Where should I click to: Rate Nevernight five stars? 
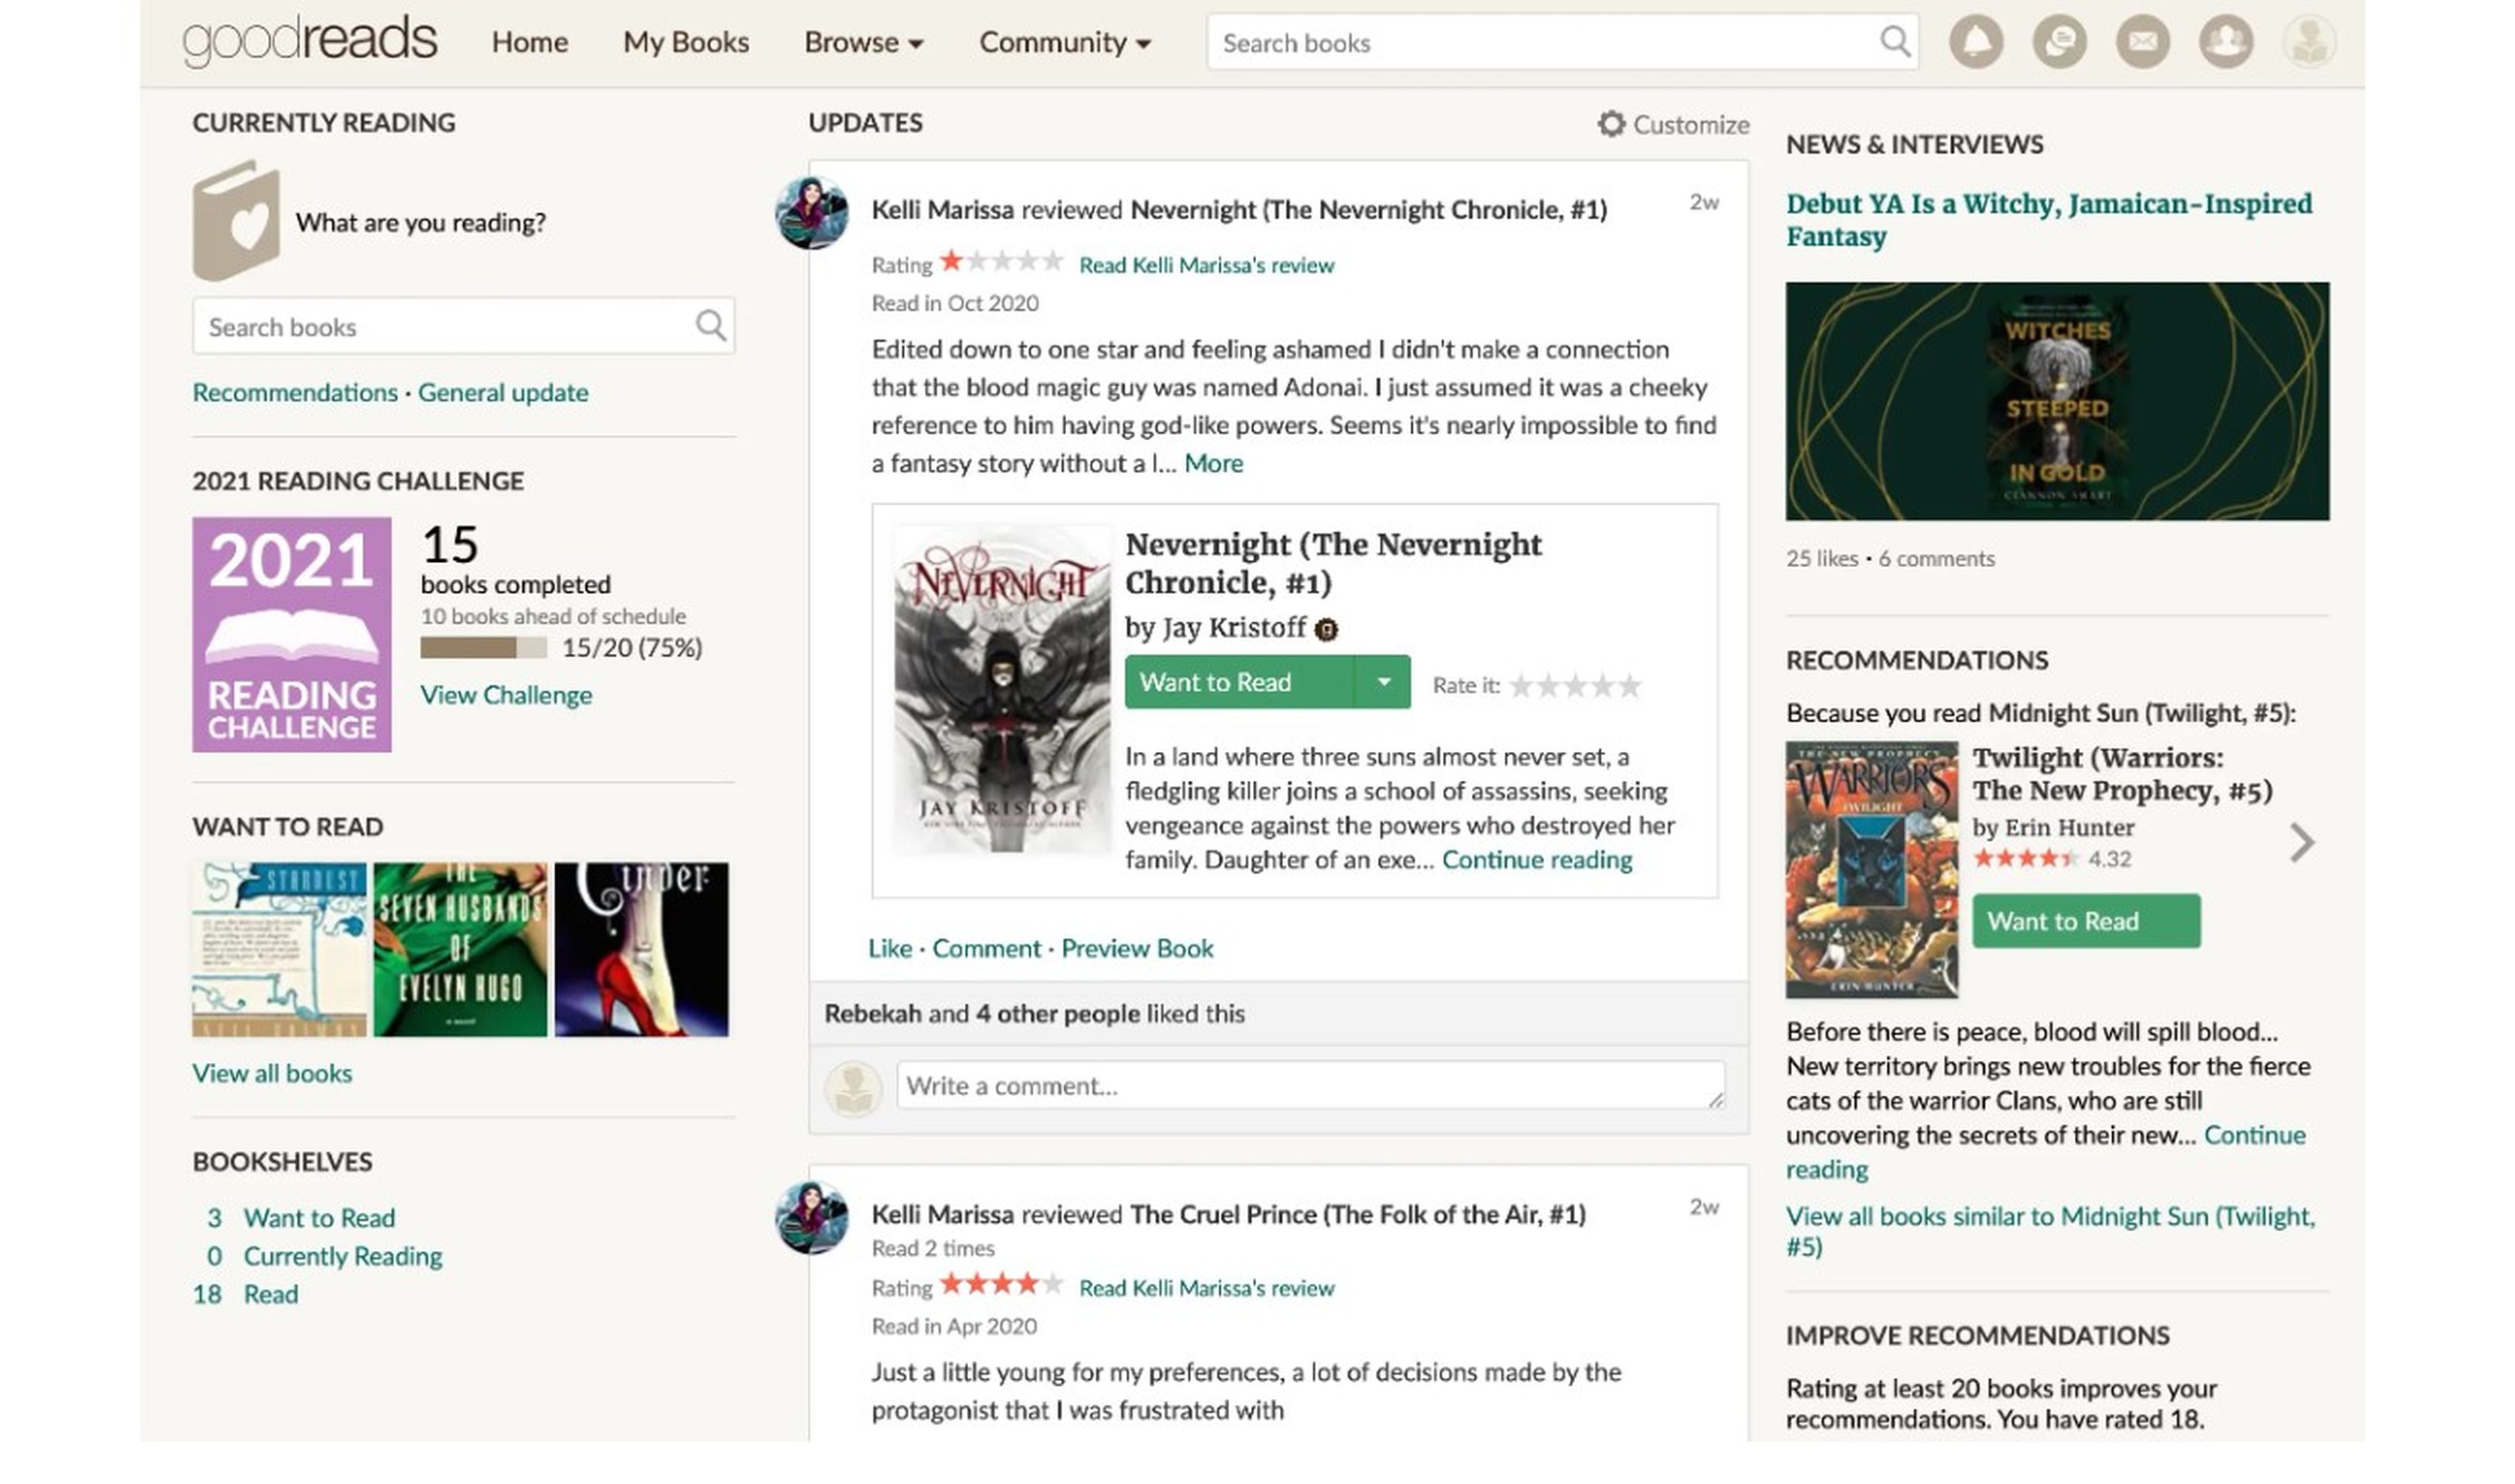tap(1630, 686)
